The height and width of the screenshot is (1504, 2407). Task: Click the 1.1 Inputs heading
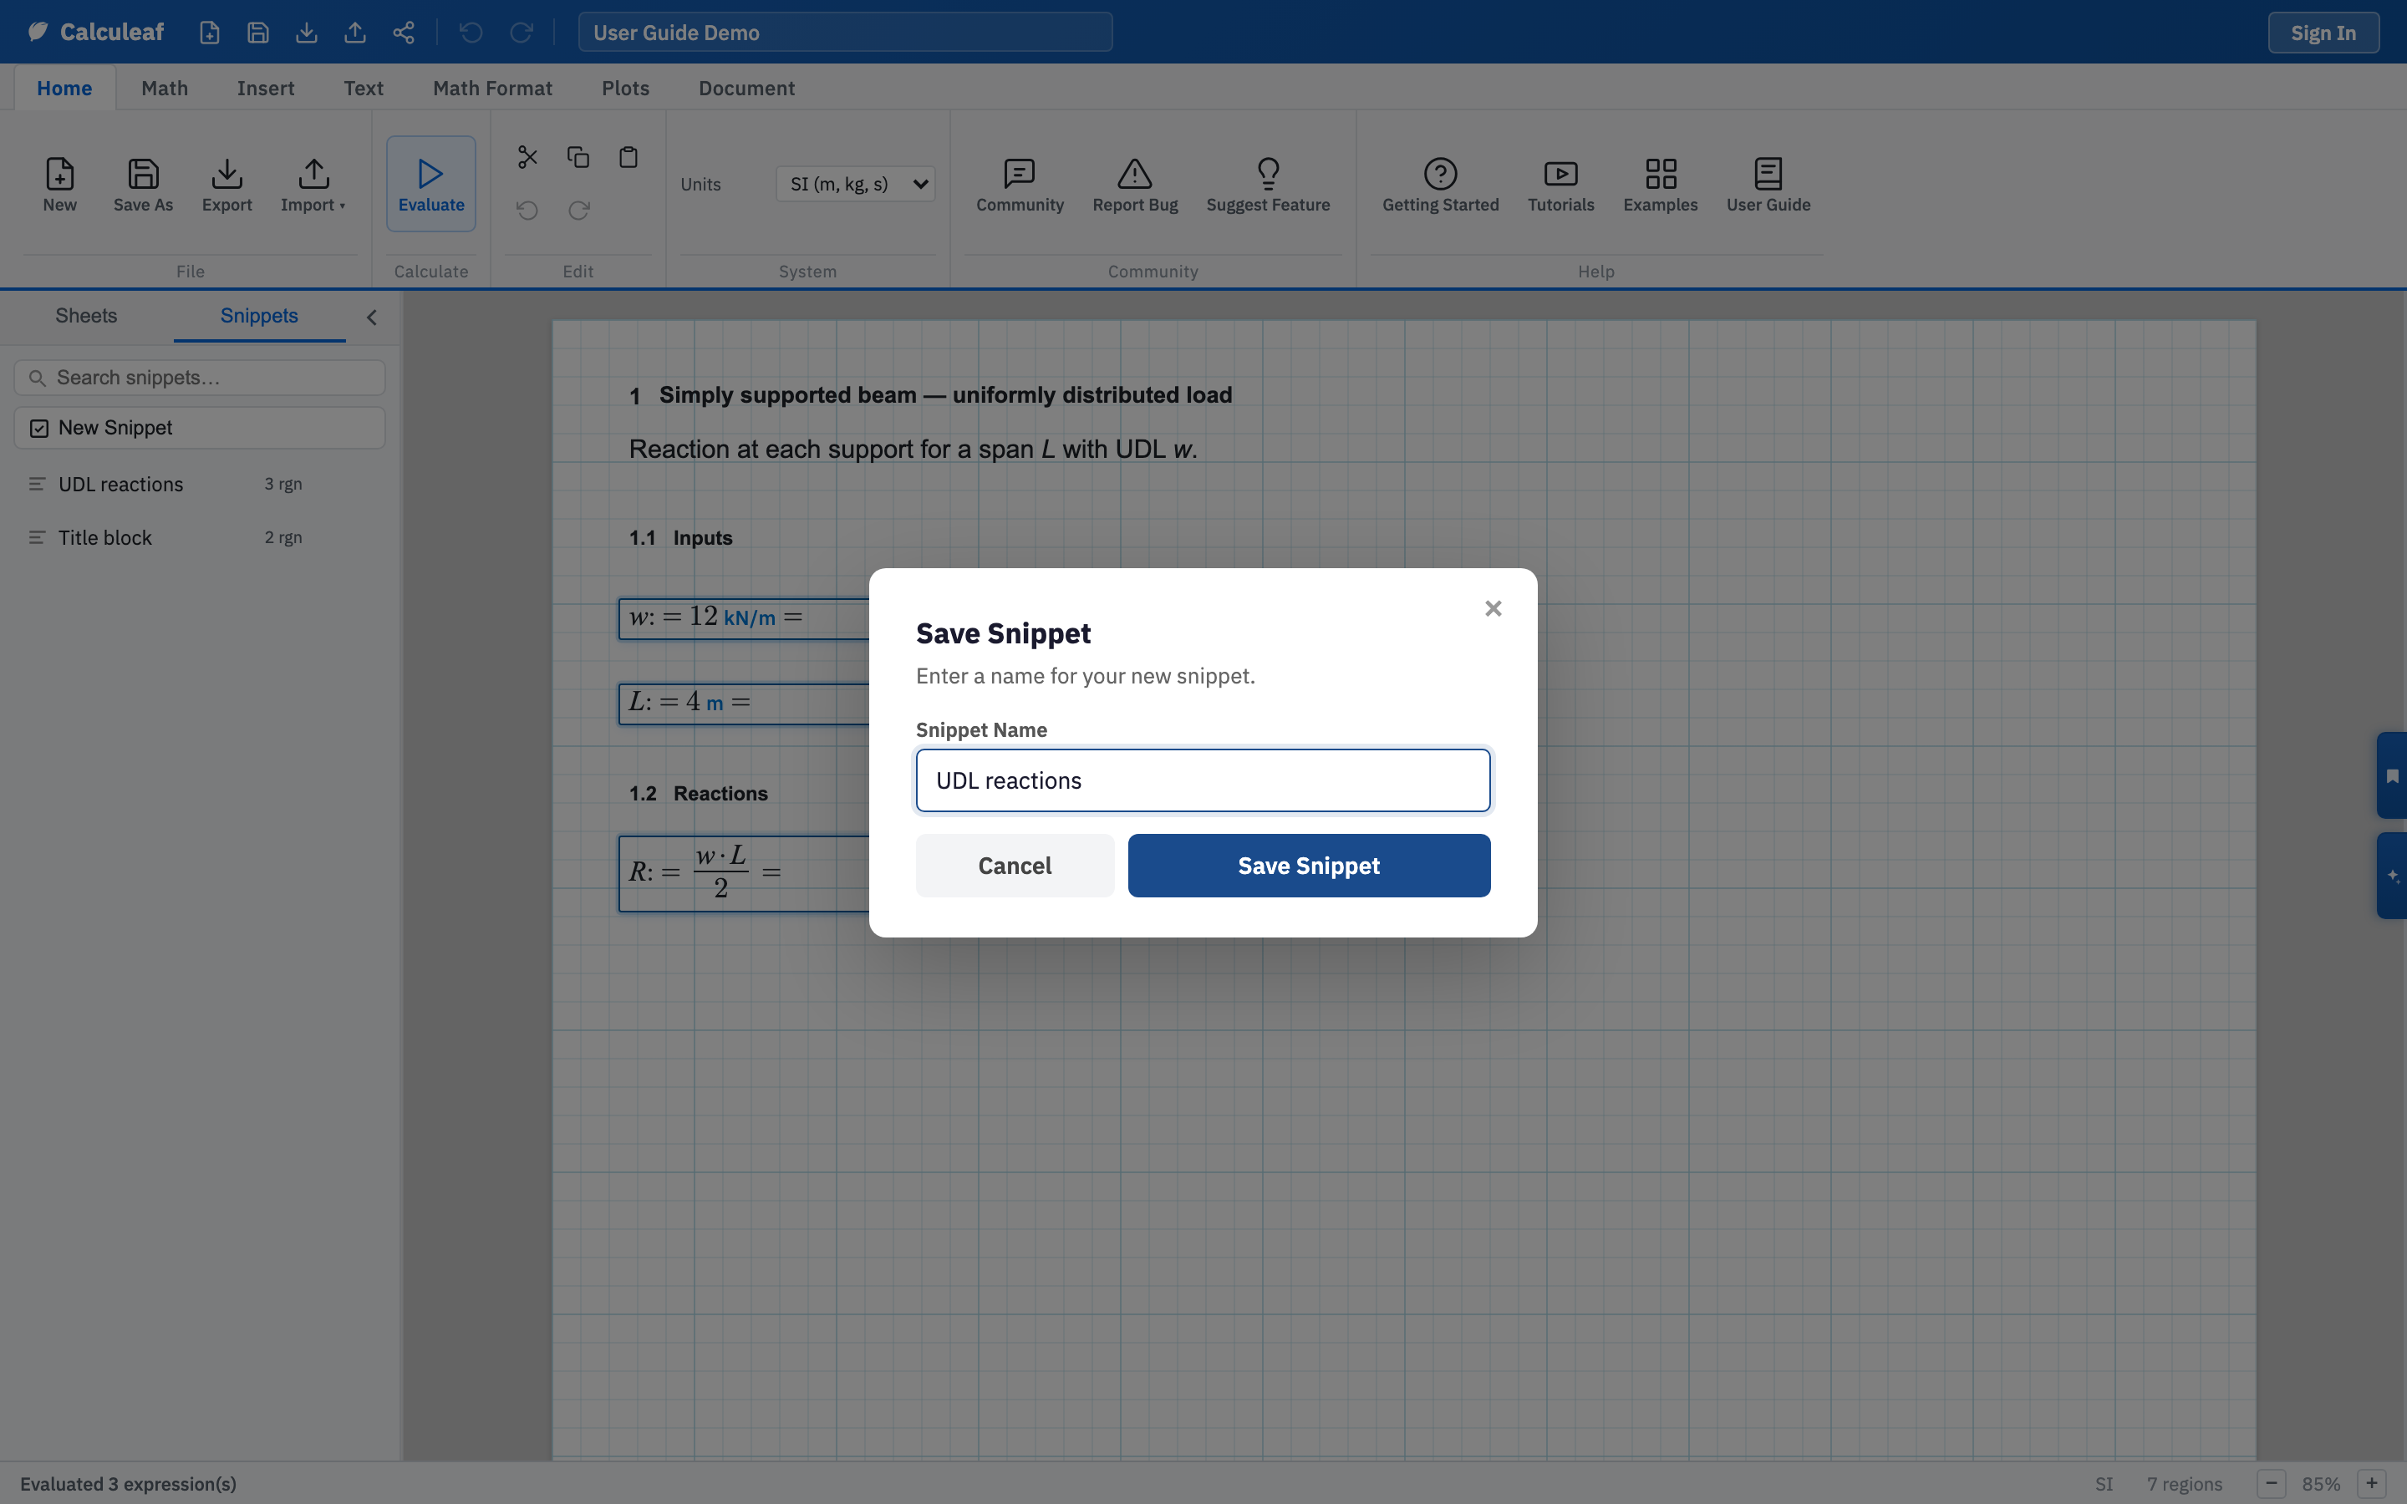click(680, 538)
